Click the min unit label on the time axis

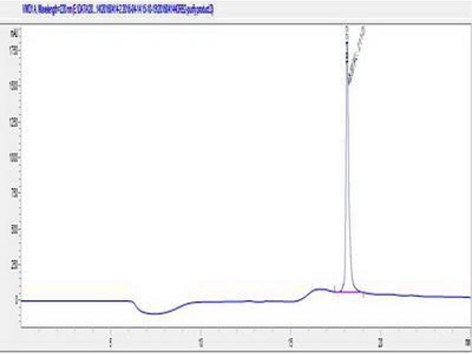[467, 341]
